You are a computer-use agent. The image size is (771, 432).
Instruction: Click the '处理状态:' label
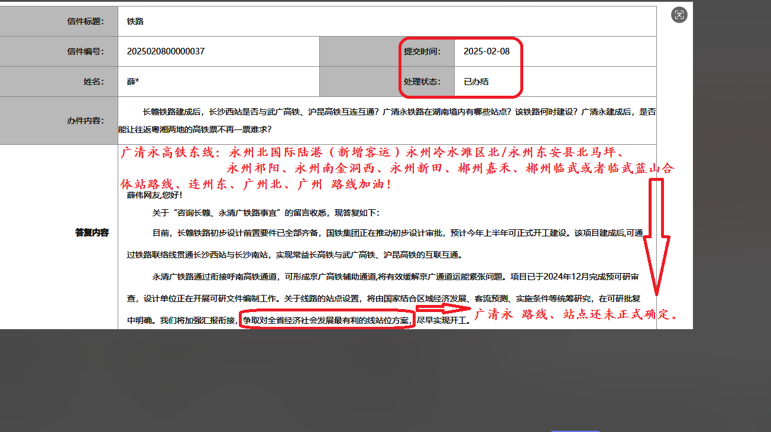422,82
